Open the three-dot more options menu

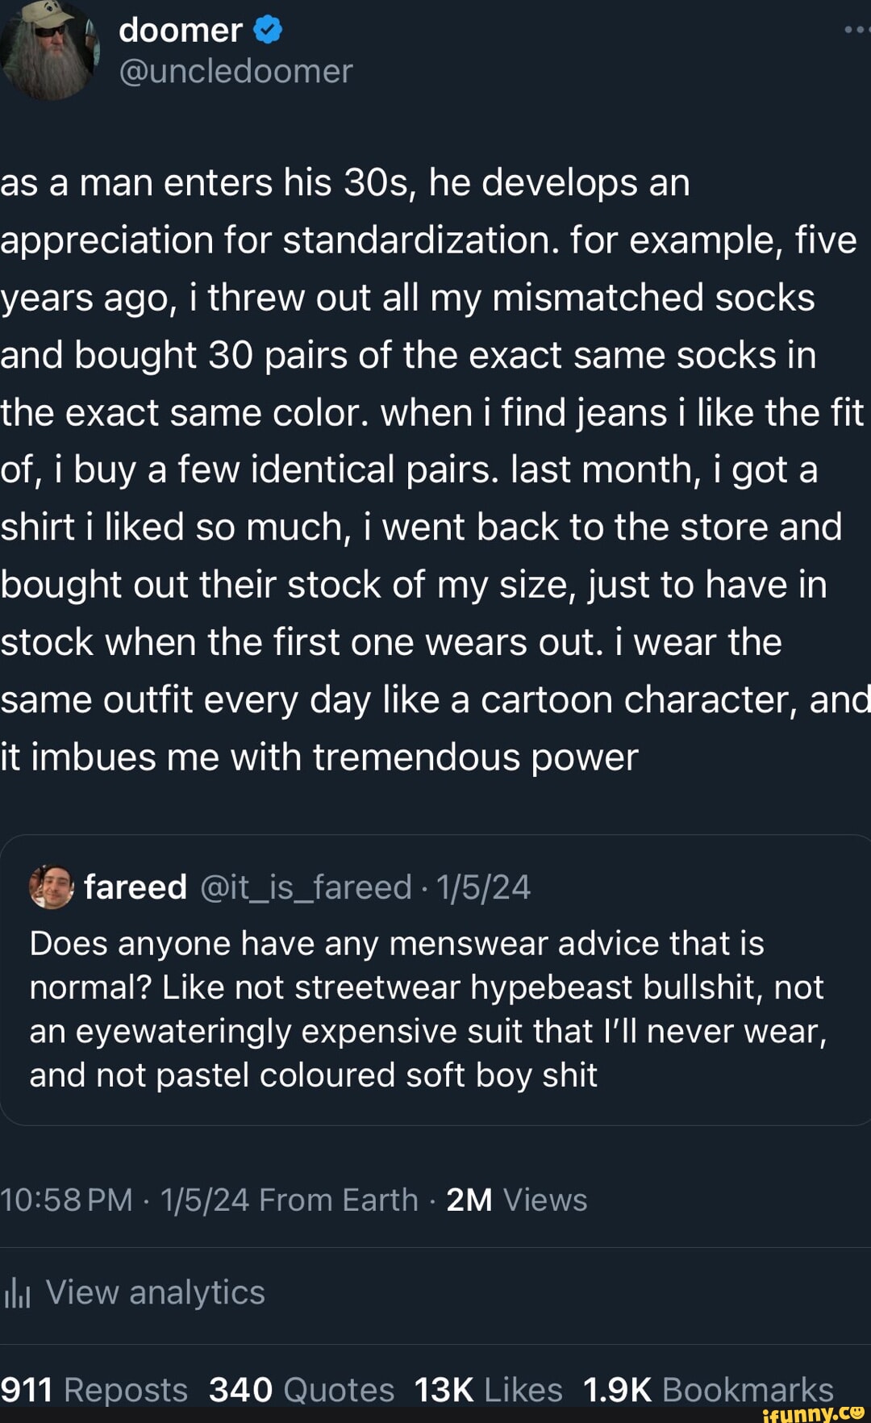click(856, 29)
